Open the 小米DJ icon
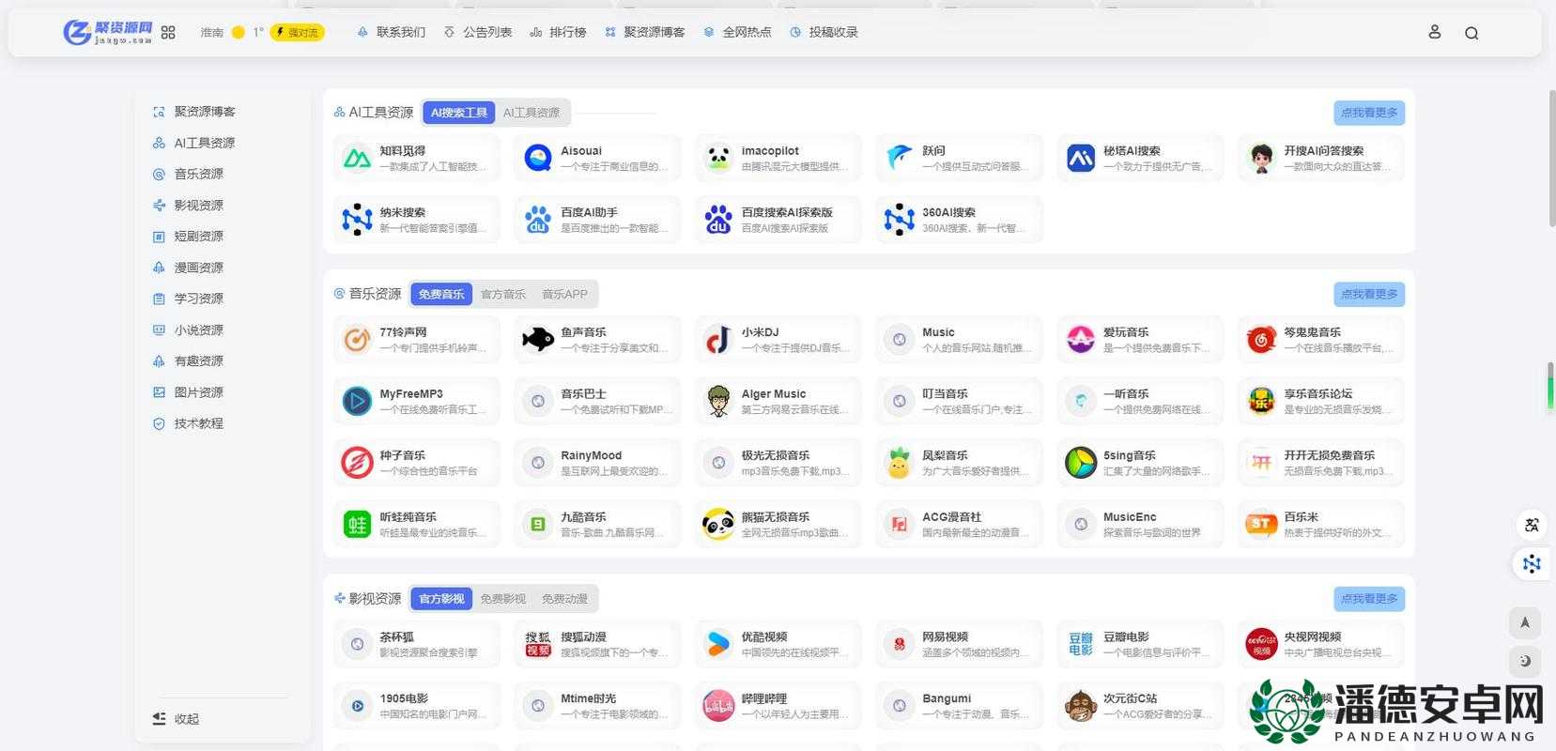The height and width of the screenshot is (751, 1556). point(718,340)
